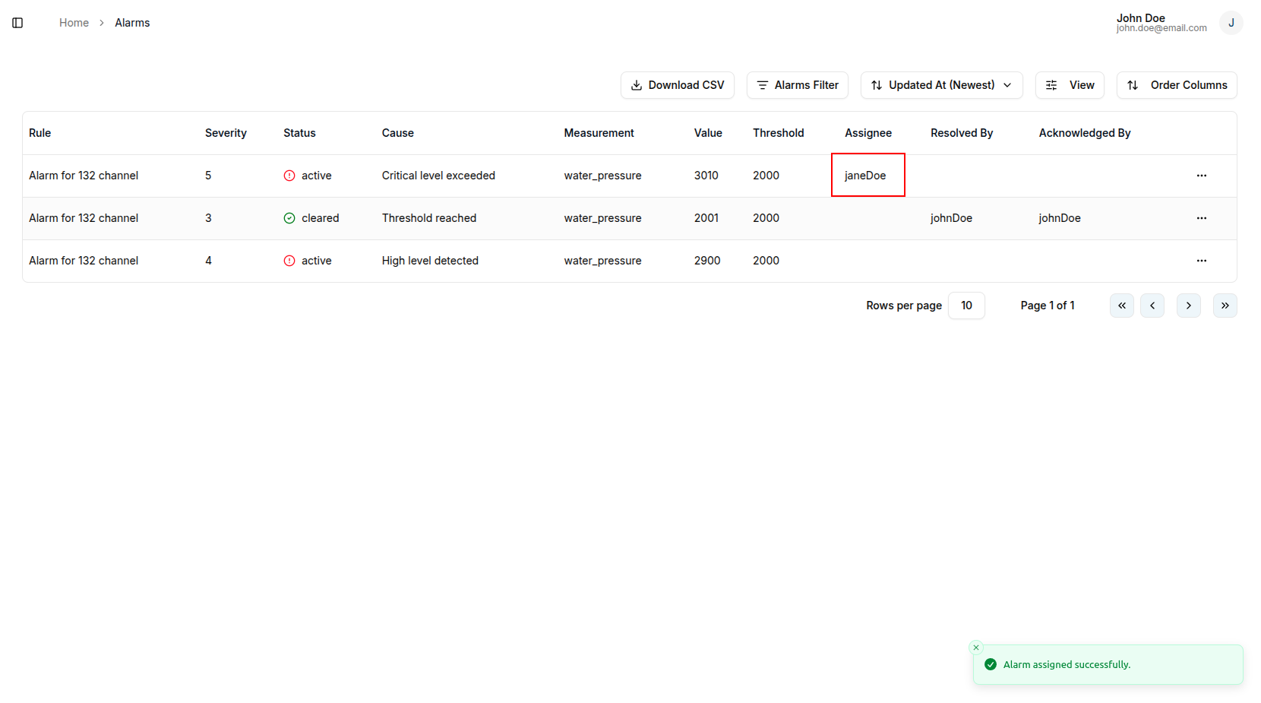Screen dimensions: 1261x703
Task: Change the rows per page value
Action: pyautogui.click(x=966, y=306)
